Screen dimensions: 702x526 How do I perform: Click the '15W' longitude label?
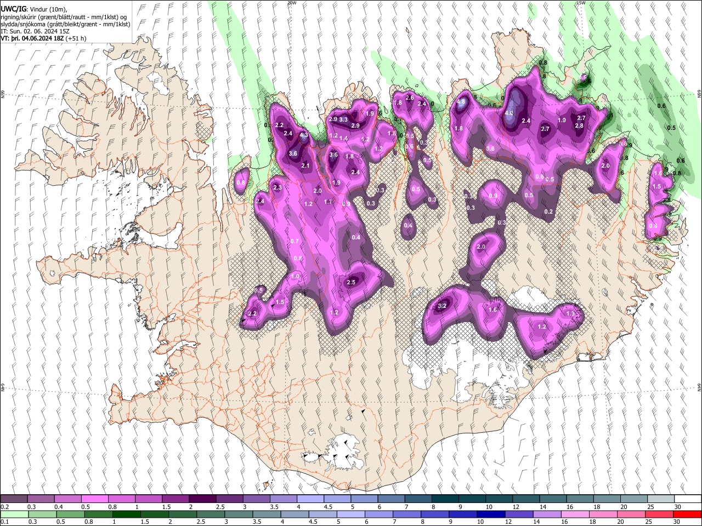[x=581, y=3]
